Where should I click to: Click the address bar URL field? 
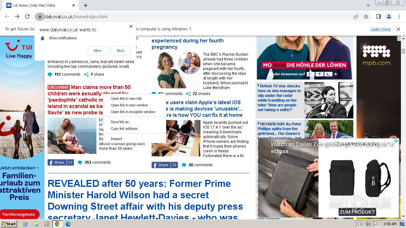[197, 16]
